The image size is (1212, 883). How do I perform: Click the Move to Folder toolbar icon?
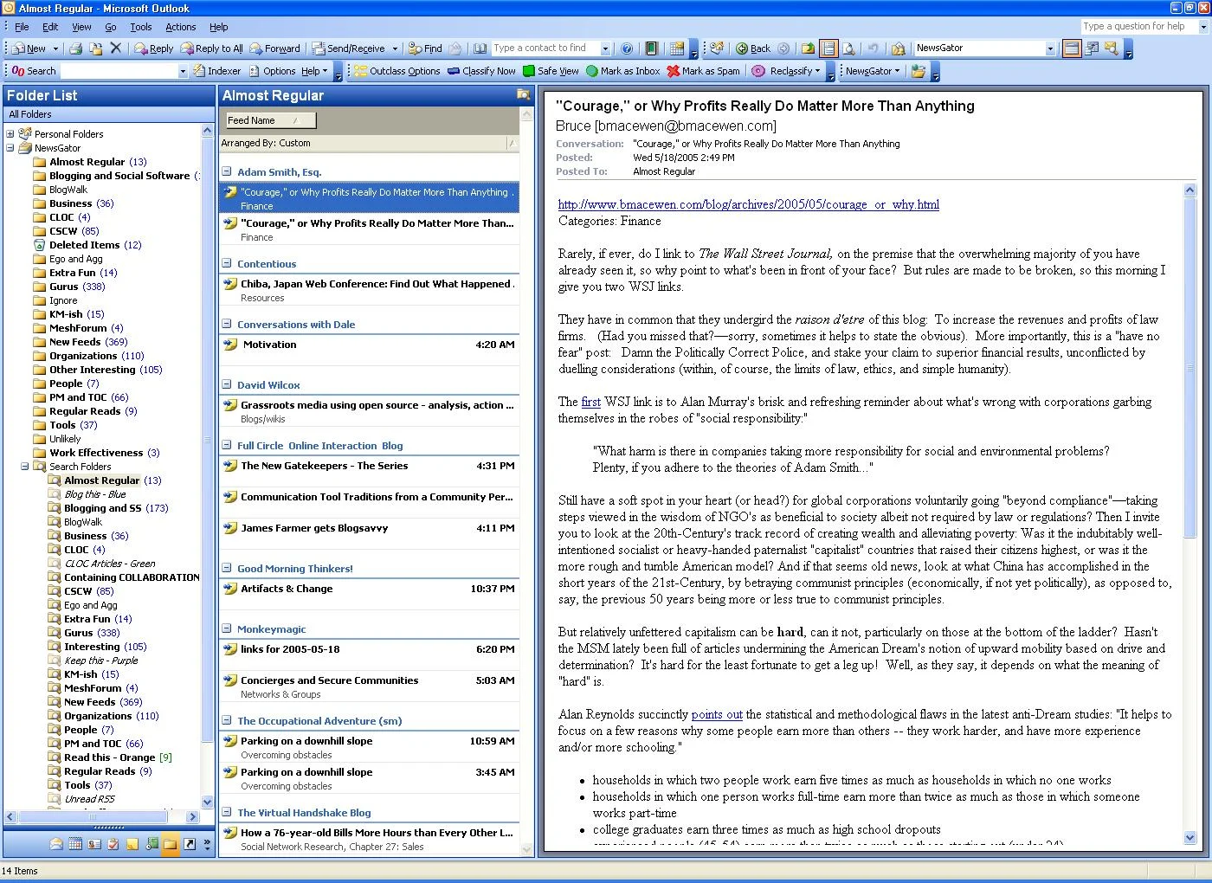tap(95, 48)
